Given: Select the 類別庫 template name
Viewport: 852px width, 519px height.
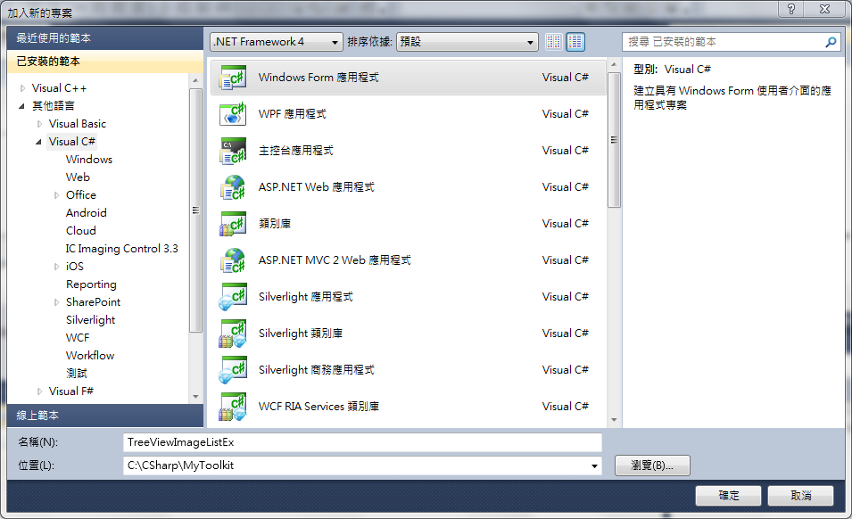Looking at the screenshot, I should tap(275, 224).
